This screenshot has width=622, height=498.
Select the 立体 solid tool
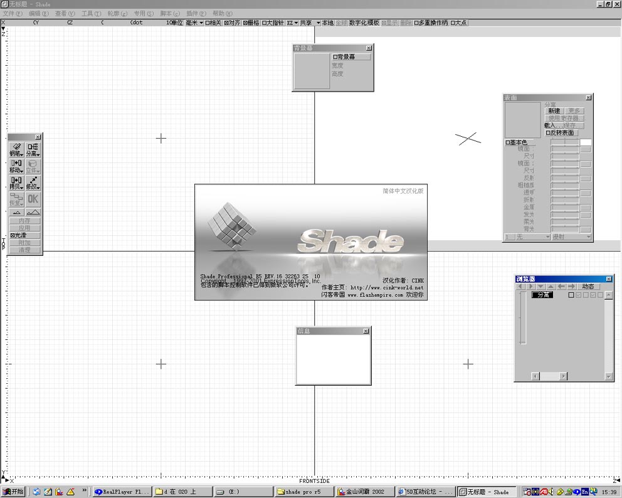33,166
